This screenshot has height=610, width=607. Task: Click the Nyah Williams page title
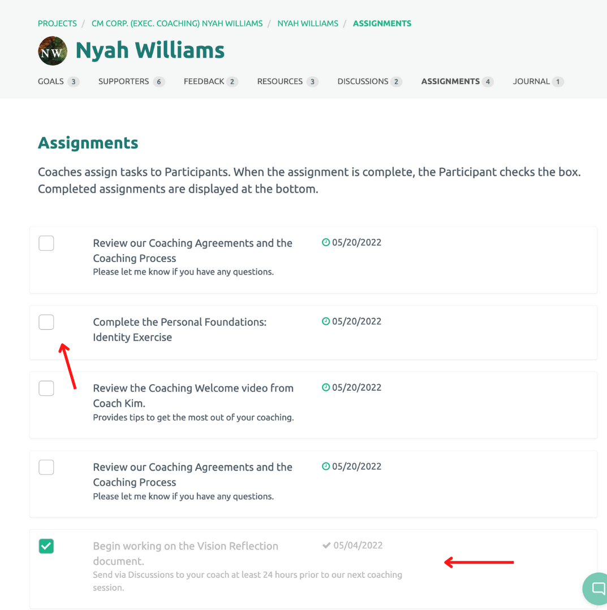(x=150, y=51)
